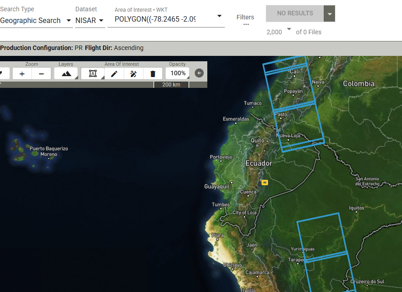
Task: Clear area of interest with trash icon
Action: (x=153, y=74)
